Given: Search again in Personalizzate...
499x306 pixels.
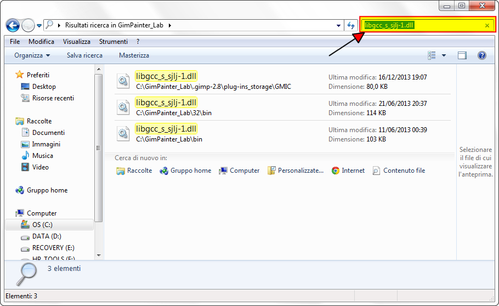Looking at the screenshot, I should click(x=296, y=171).
